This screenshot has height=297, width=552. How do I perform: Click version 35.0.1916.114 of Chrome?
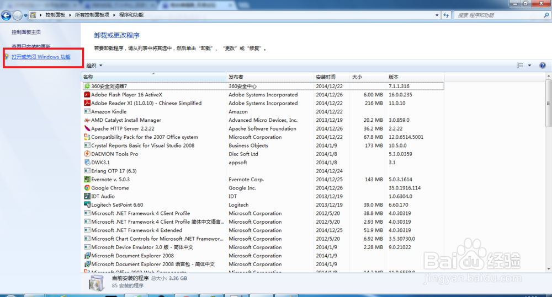[x=405, y=188]
